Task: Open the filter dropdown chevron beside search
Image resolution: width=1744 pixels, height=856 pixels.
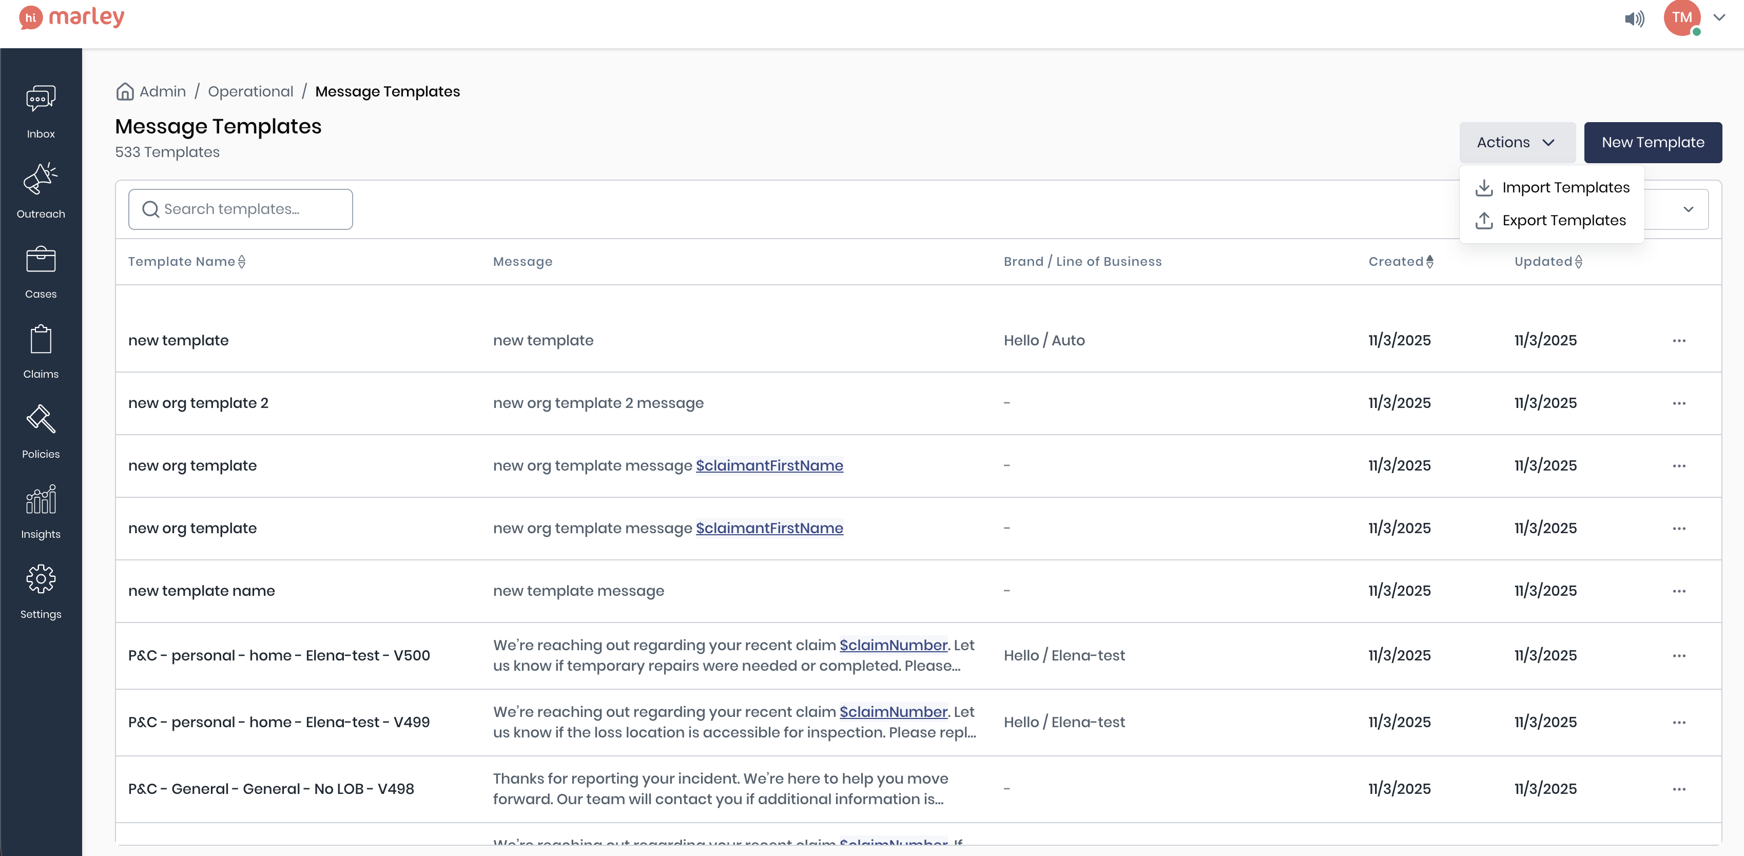Action: (x=1689, y=209)
